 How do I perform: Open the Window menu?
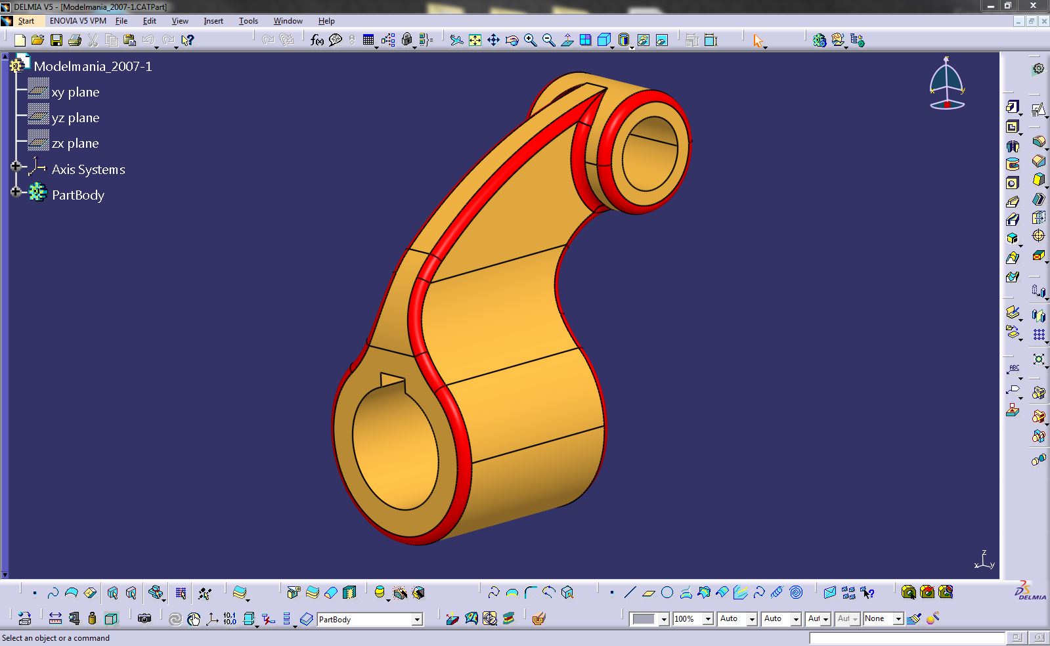click(288, 21)
